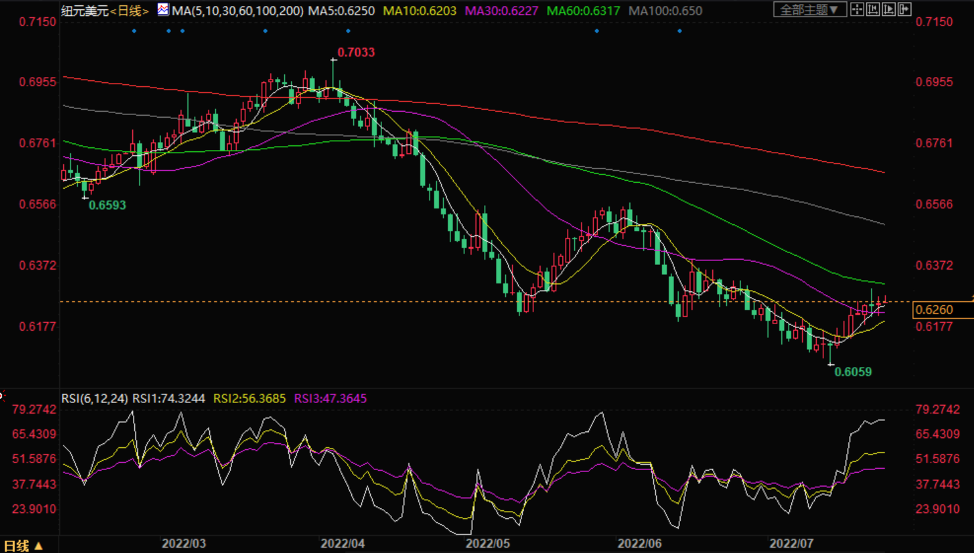Click the MA(5,10,30,60,100,200) indicator label
This screenshot has height=553, width=974.
tap(238, 11)
